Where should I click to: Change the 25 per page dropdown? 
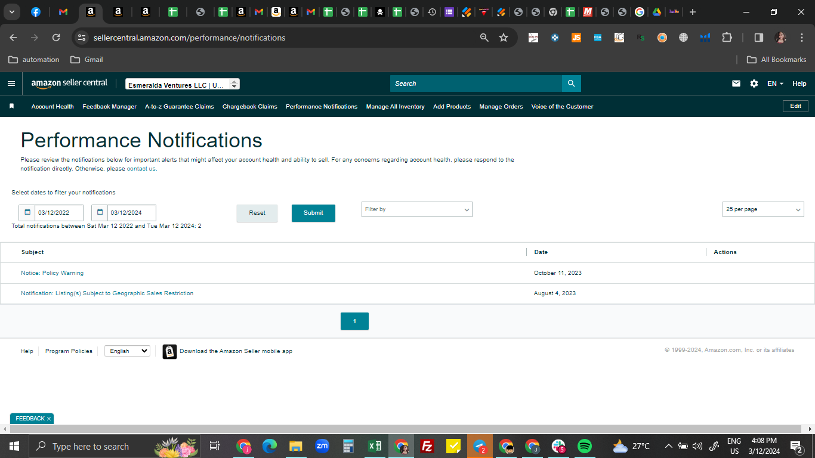tap(763, 209)
